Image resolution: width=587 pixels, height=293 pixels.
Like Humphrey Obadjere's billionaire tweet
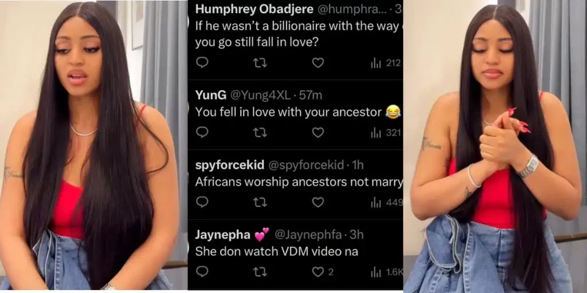[318, 63]
